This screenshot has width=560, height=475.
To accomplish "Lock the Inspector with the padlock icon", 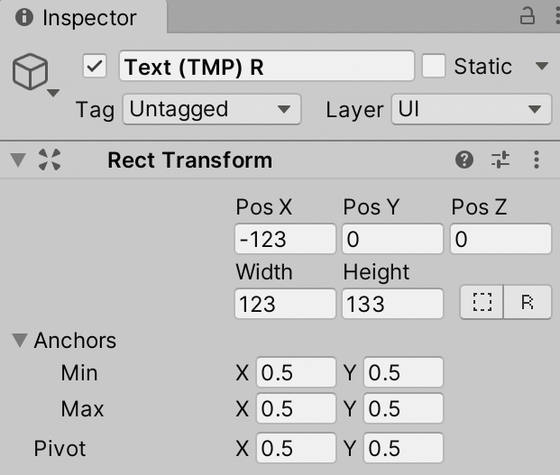I will (528, 16).
